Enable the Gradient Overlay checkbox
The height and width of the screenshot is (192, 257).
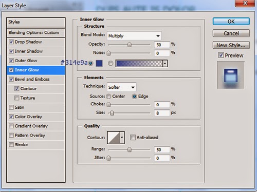click(11, 126)
